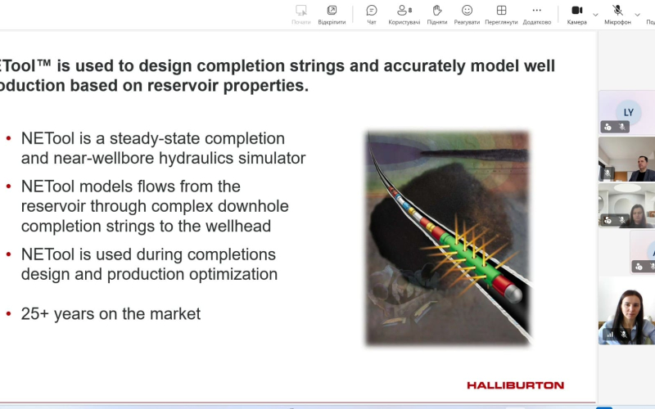Click muted mic icon on woman-in-office tile
The height and width of the screenshot is (409, 655).
tap(622, 220)
